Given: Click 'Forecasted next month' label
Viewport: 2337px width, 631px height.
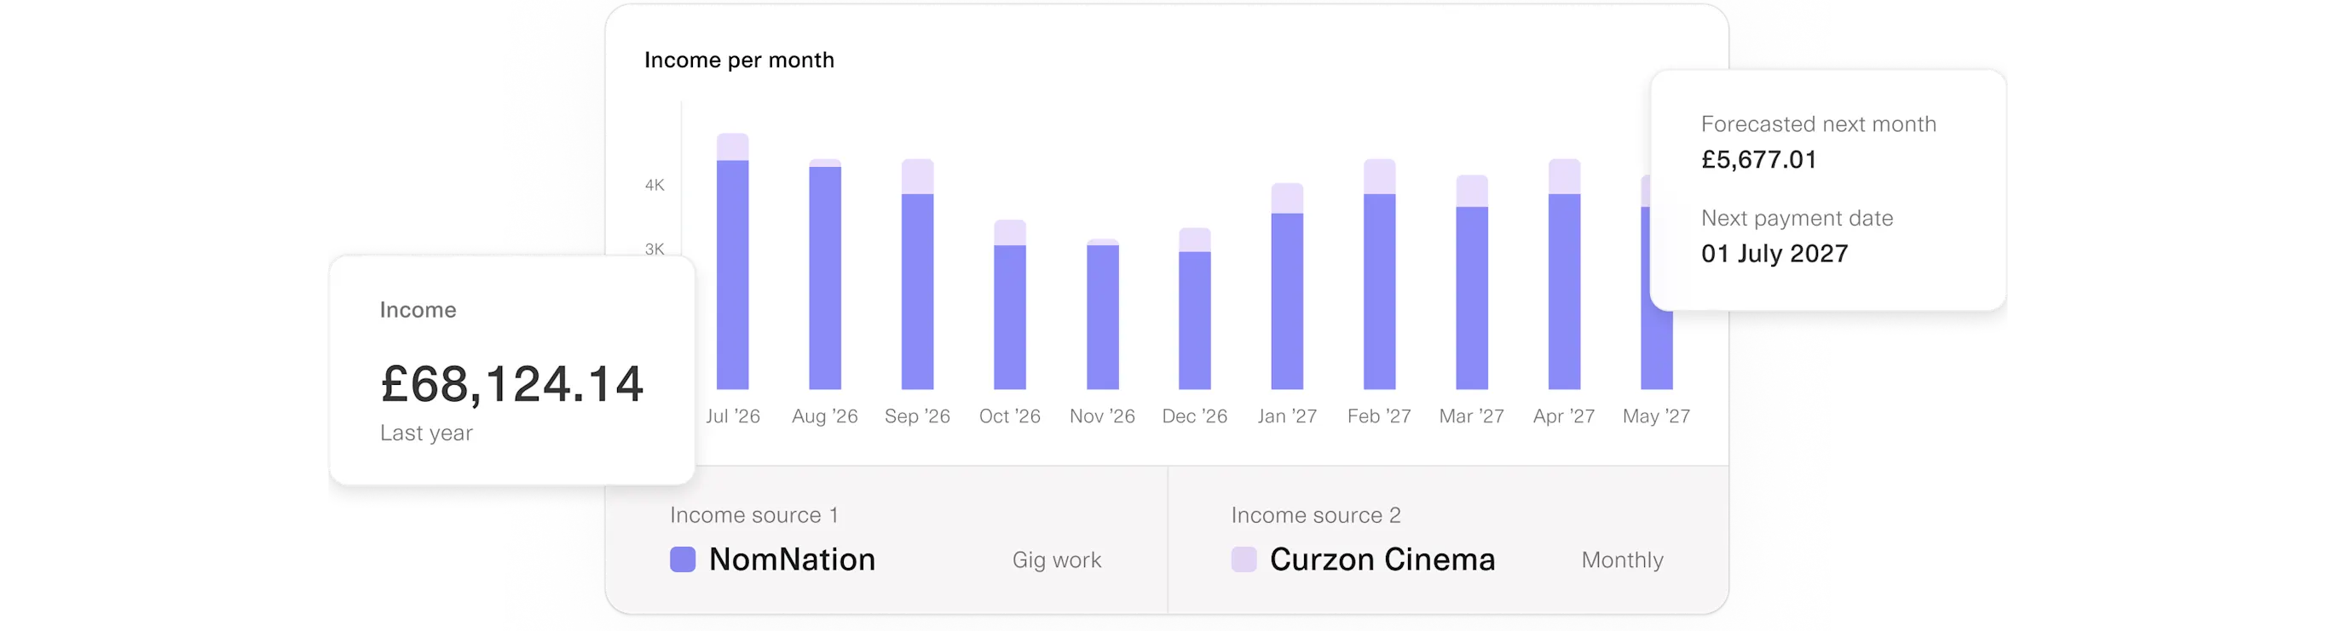Looking at the screenshot, I should click(1818, 124).
